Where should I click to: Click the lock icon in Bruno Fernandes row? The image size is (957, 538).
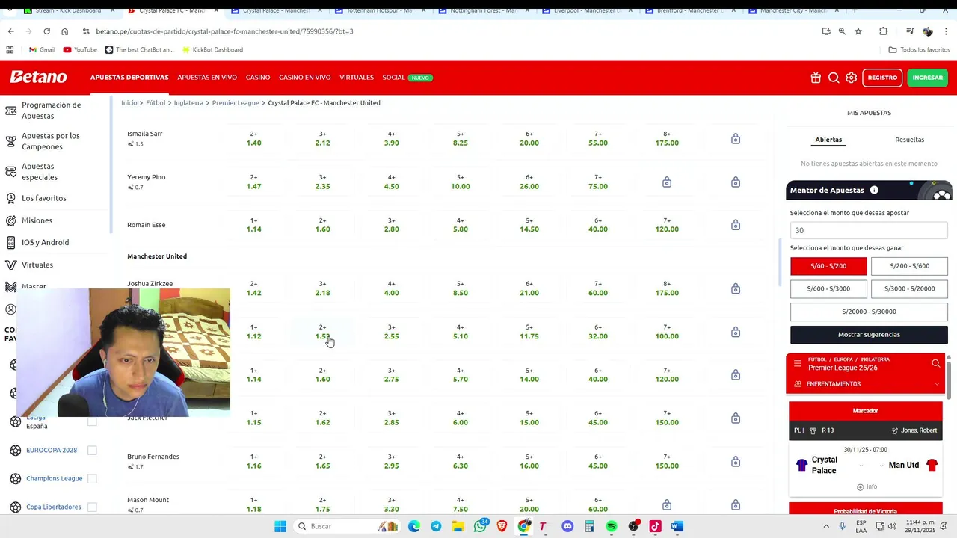point(736,462)
